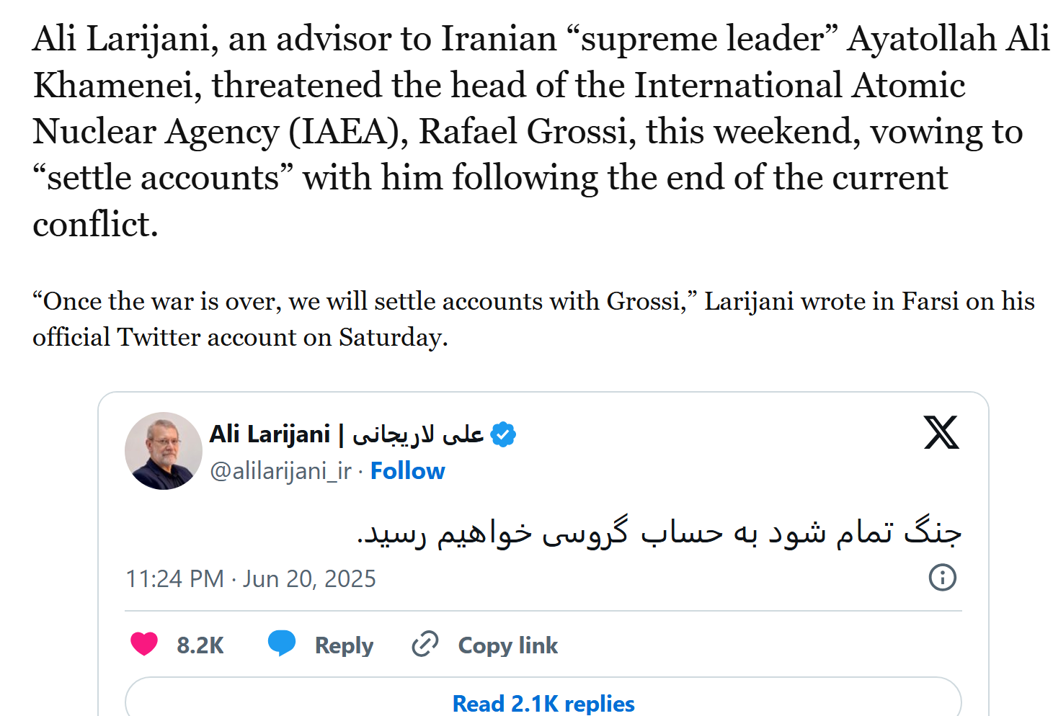The height and width of the screenshot is (716, 1053).
Task: Like the tweet with the heart icon
Action: (144, 643)
